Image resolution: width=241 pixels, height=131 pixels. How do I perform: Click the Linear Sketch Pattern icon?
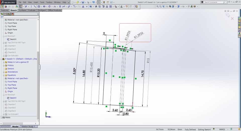110,7
